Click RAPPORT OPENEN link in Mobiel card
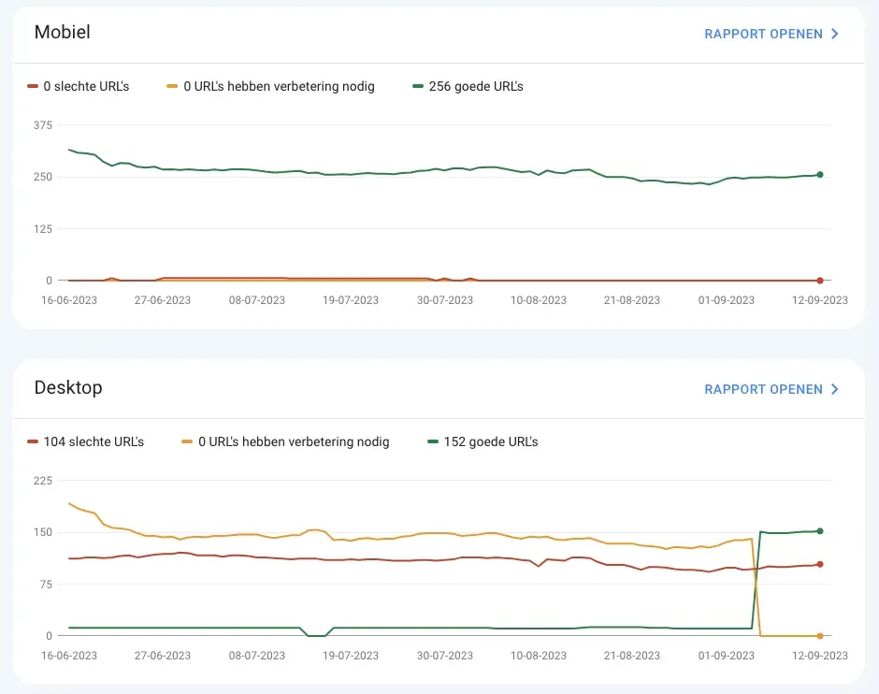 click(763, 35)
